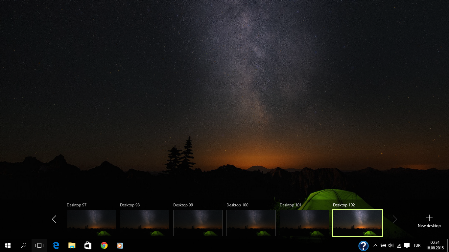Open the media player taskbar icon

point(120,245)
